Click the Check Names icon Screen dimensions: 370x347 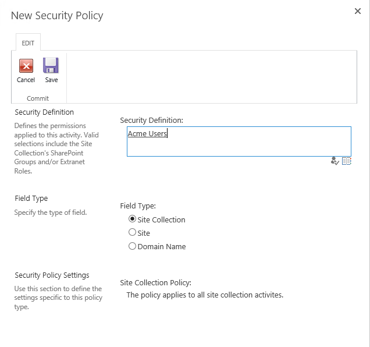tap(335, 161)
